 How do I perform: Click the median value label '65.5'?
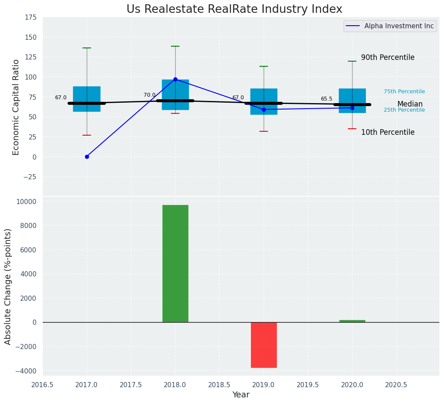click(x=326, y=99)
